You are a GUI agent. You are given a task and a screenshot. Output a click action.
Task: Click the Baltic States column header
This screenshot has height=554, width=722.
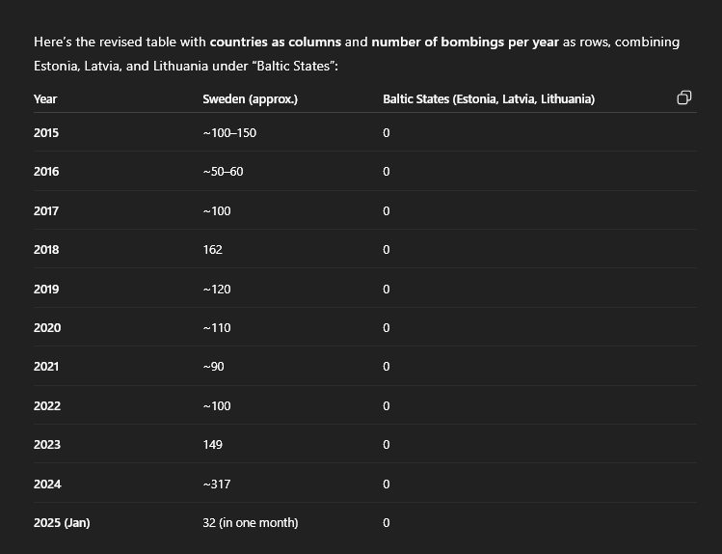point(489,99)
